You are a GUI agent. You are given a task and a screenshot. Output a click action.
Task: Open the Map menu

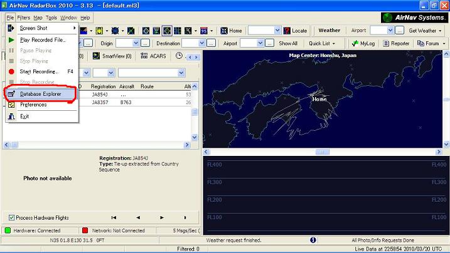[x=38, y=18]
